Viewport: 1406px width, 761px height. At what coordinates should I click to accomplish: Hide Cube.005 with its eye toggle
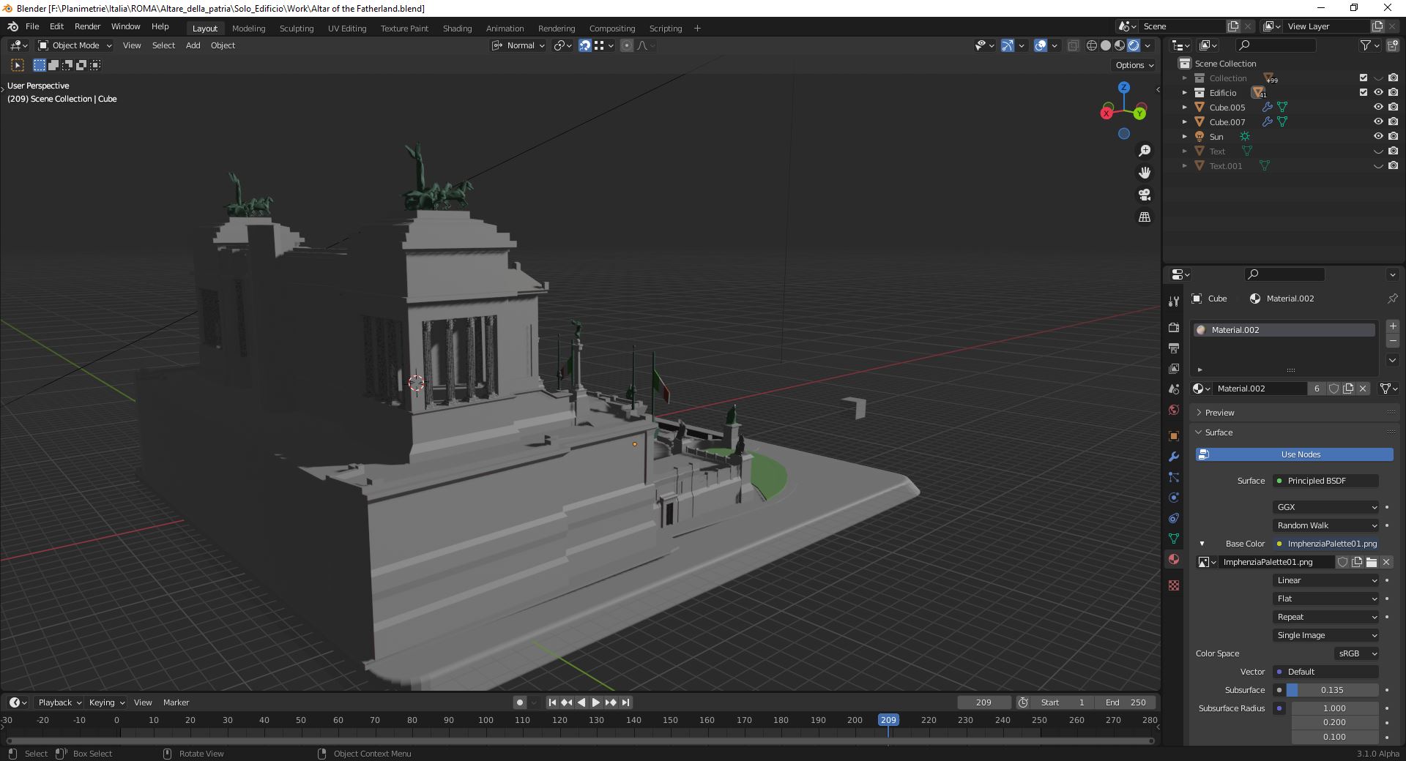[1380, 107]
